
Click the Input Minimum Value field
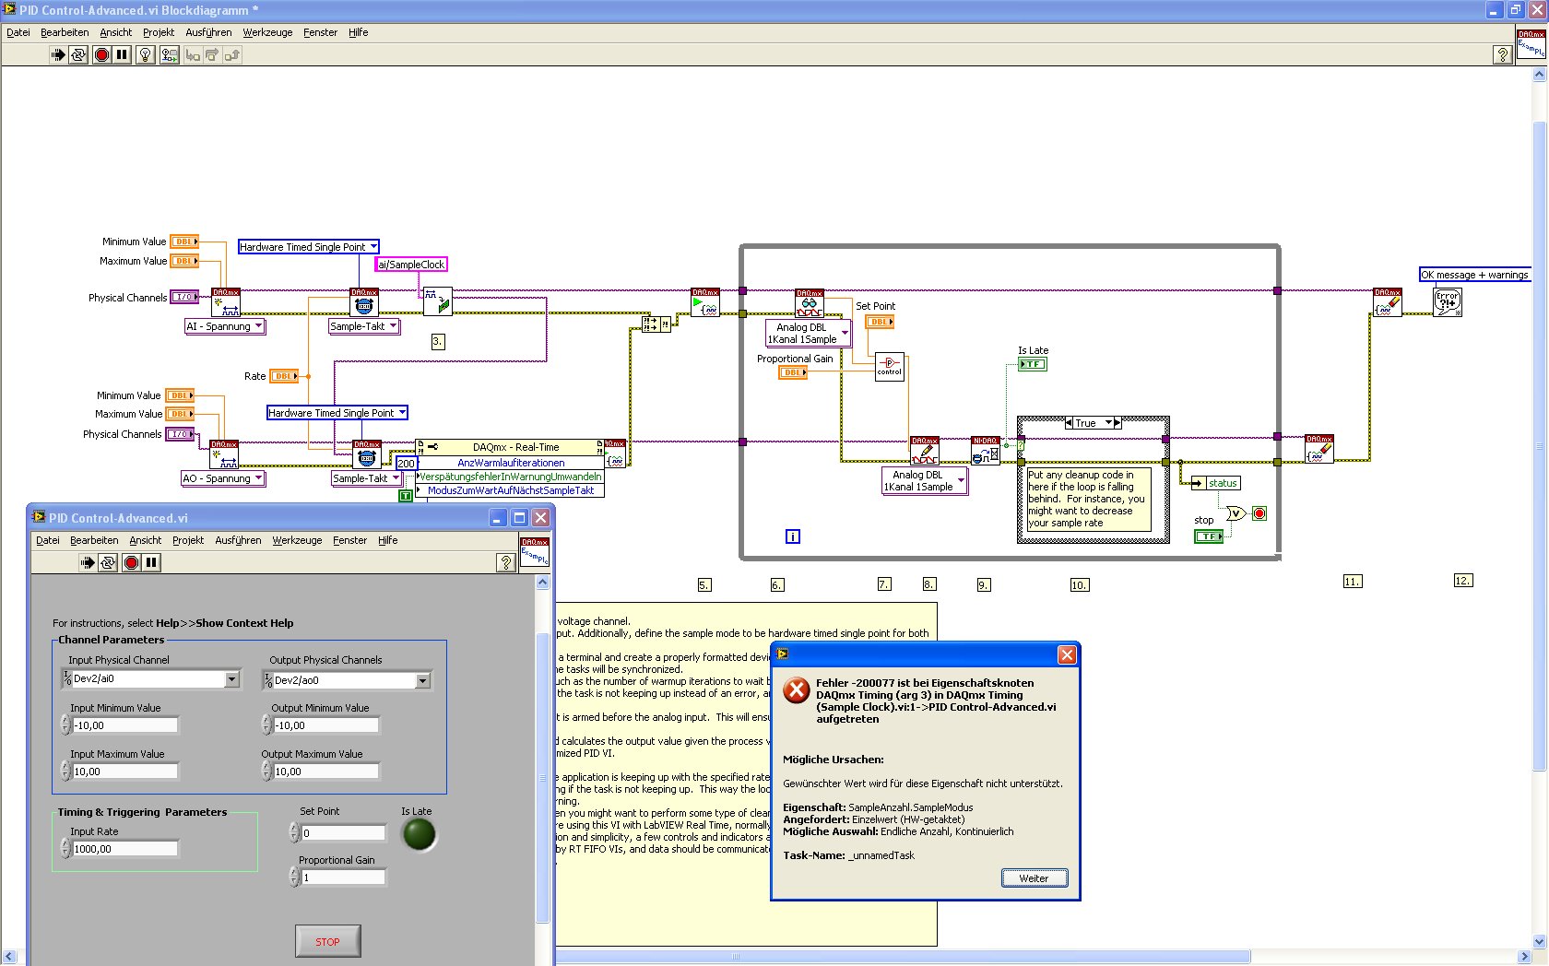124,725
